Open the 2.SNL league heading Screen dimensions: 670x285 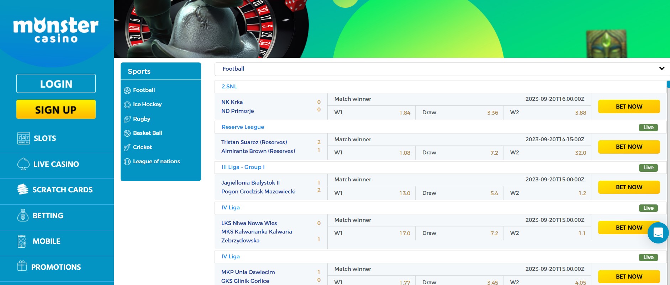pyautogui.click(x=229, y=87)
